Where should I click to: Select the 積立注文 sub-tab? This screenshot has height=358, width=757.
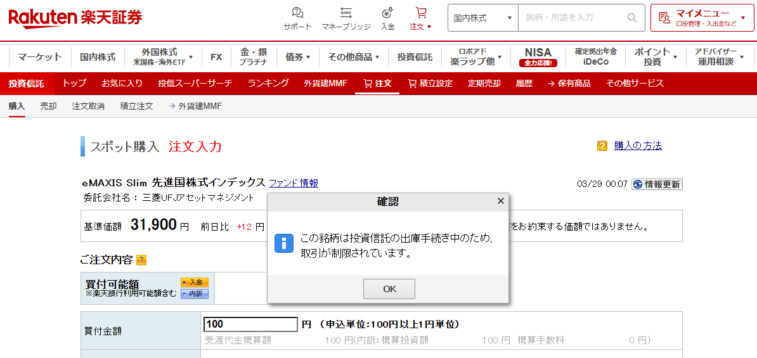(136, 106)
